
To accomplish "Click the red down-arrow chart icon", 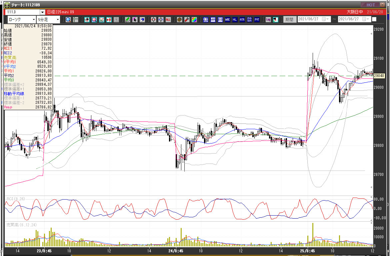I will pyautogui.click(x=87, y=19).
